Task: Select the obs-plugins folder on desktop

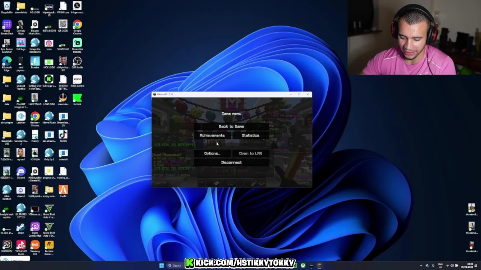Action: (7, 118)
